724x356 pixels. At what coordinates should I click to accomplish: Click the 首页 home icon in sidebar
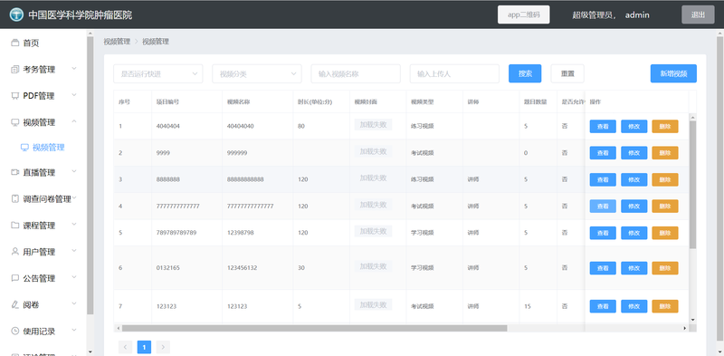14,43
